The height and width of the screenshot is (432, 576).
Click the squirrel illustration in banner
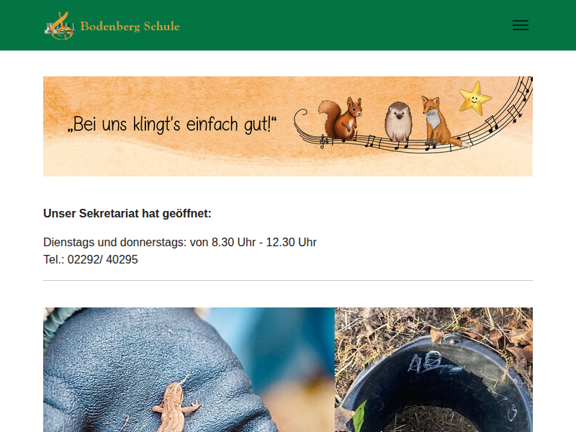click(x=341, y=119)
